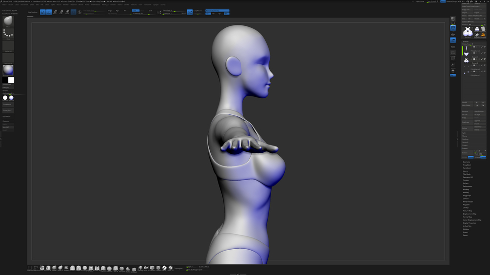Toggle the Floor grid button

point(453,34)
